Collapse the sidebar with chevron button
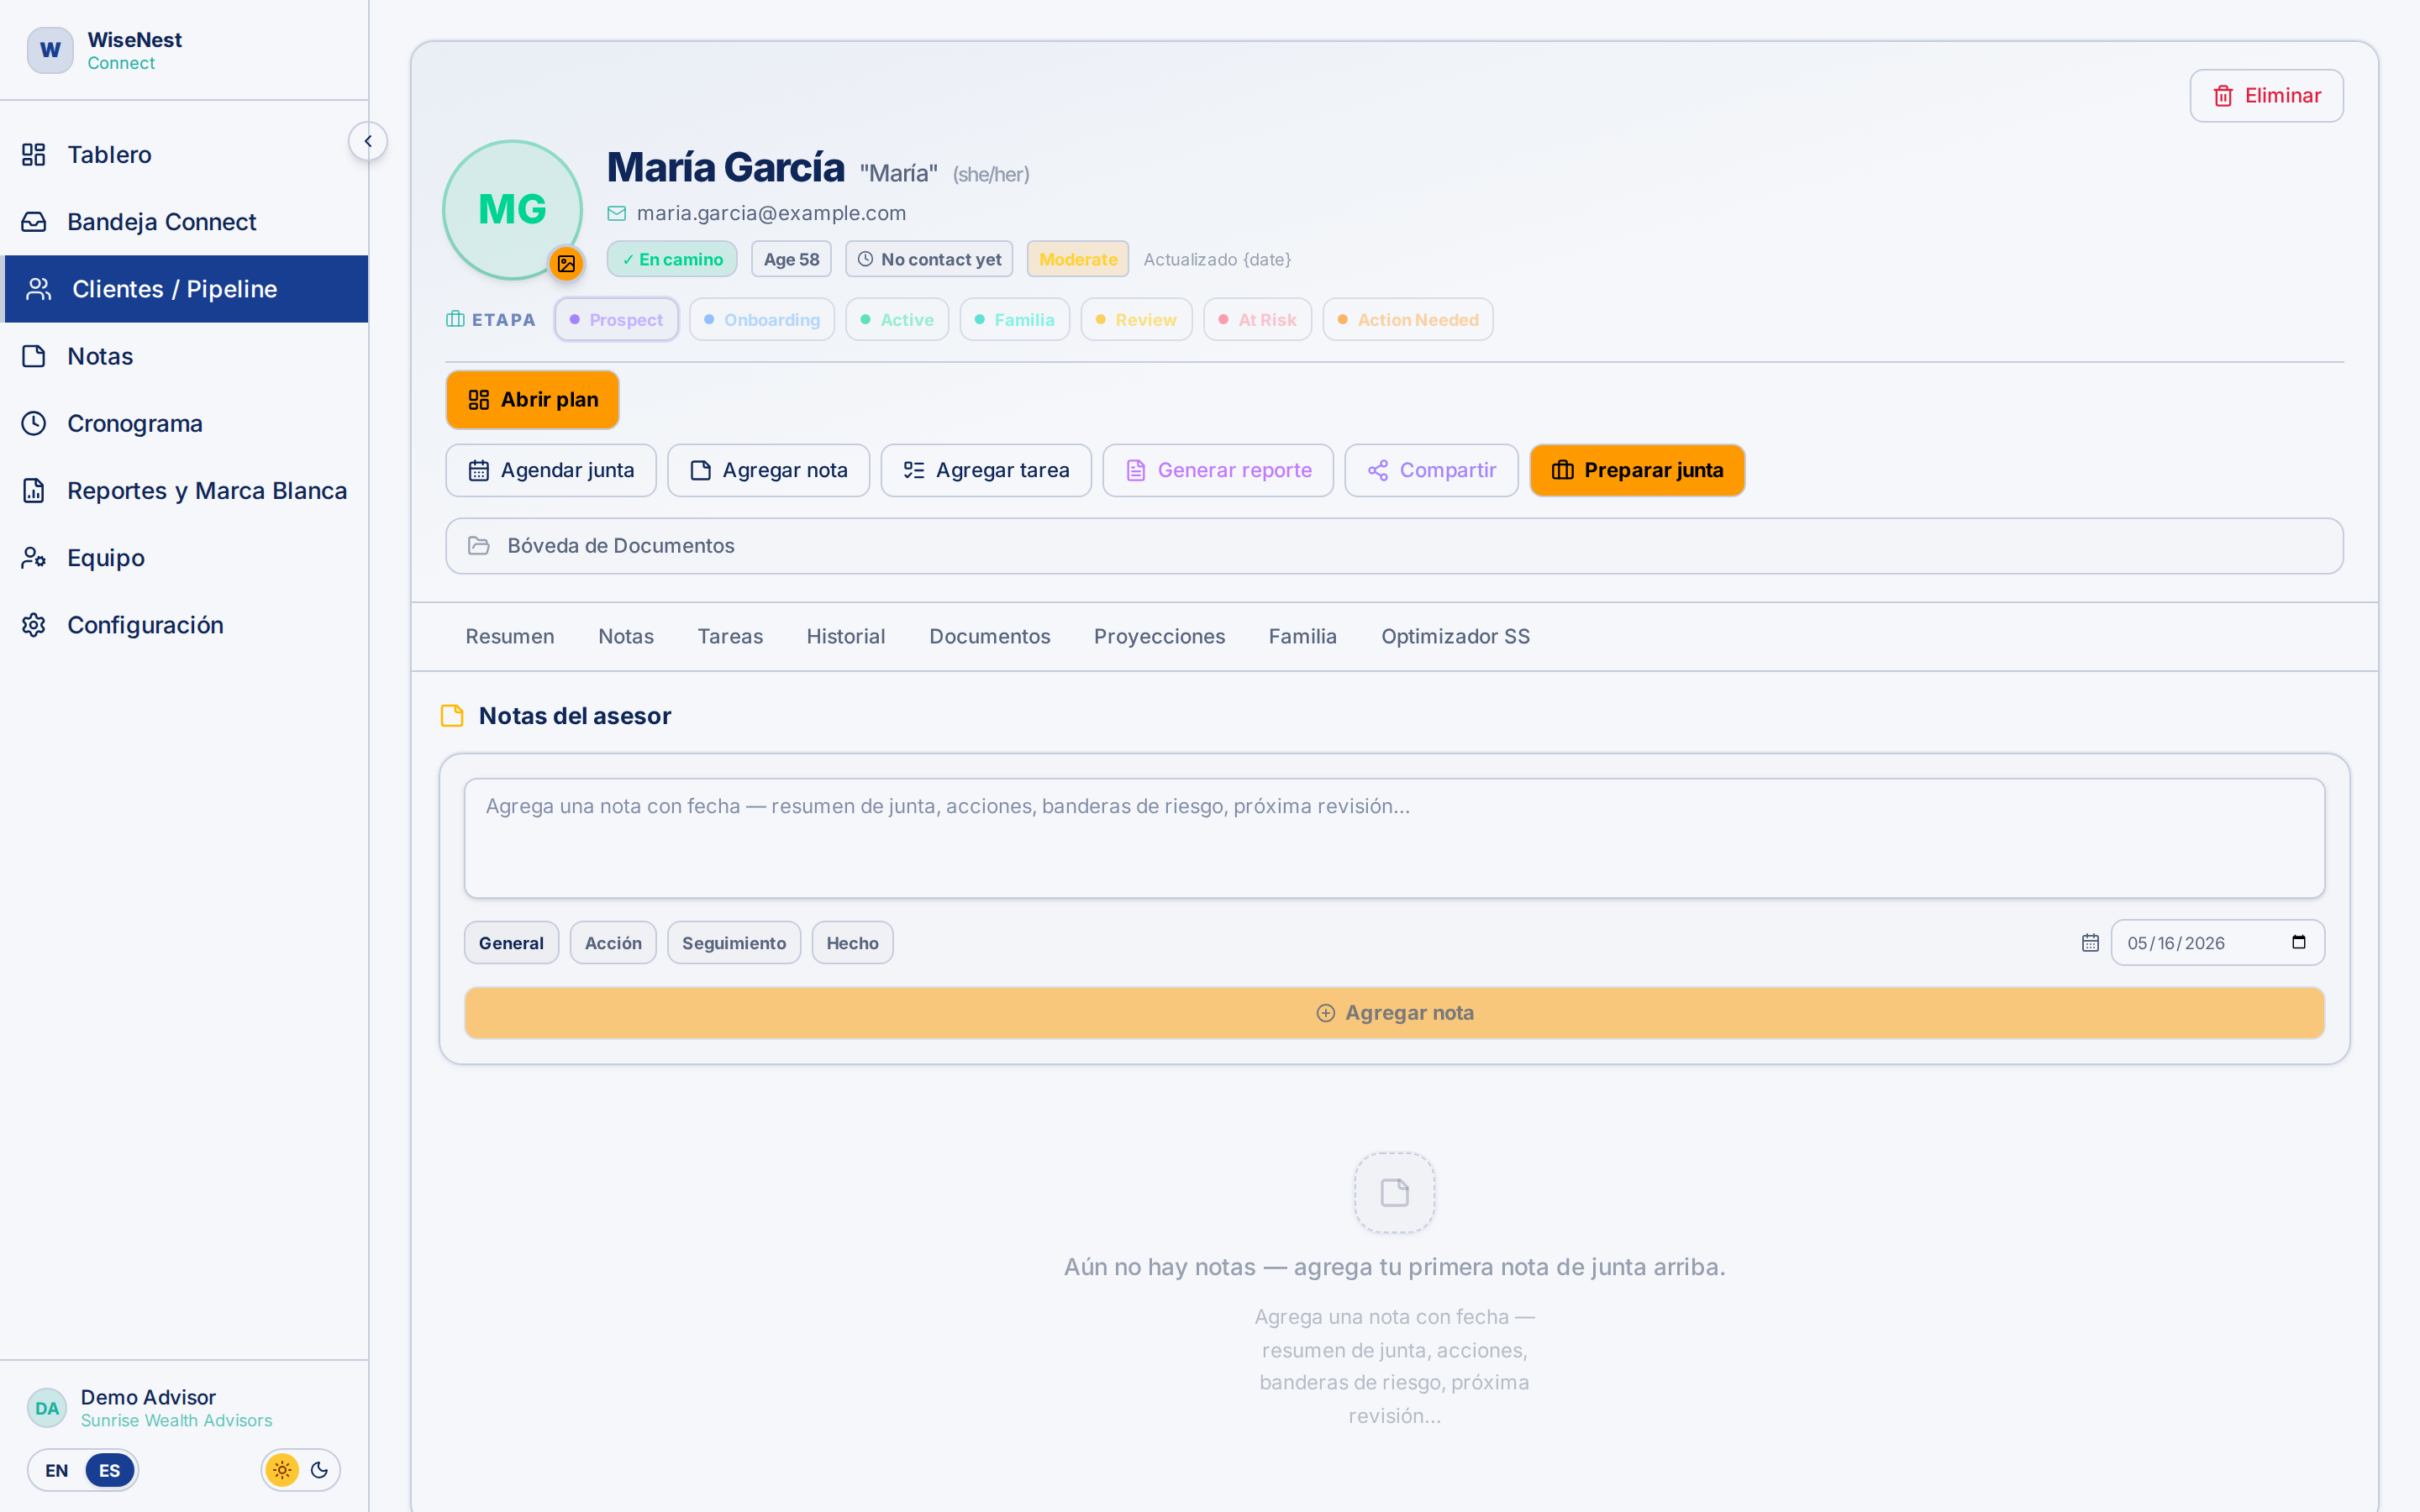Viewport: 2420px width, 1512px height. [x=368, y=141]
